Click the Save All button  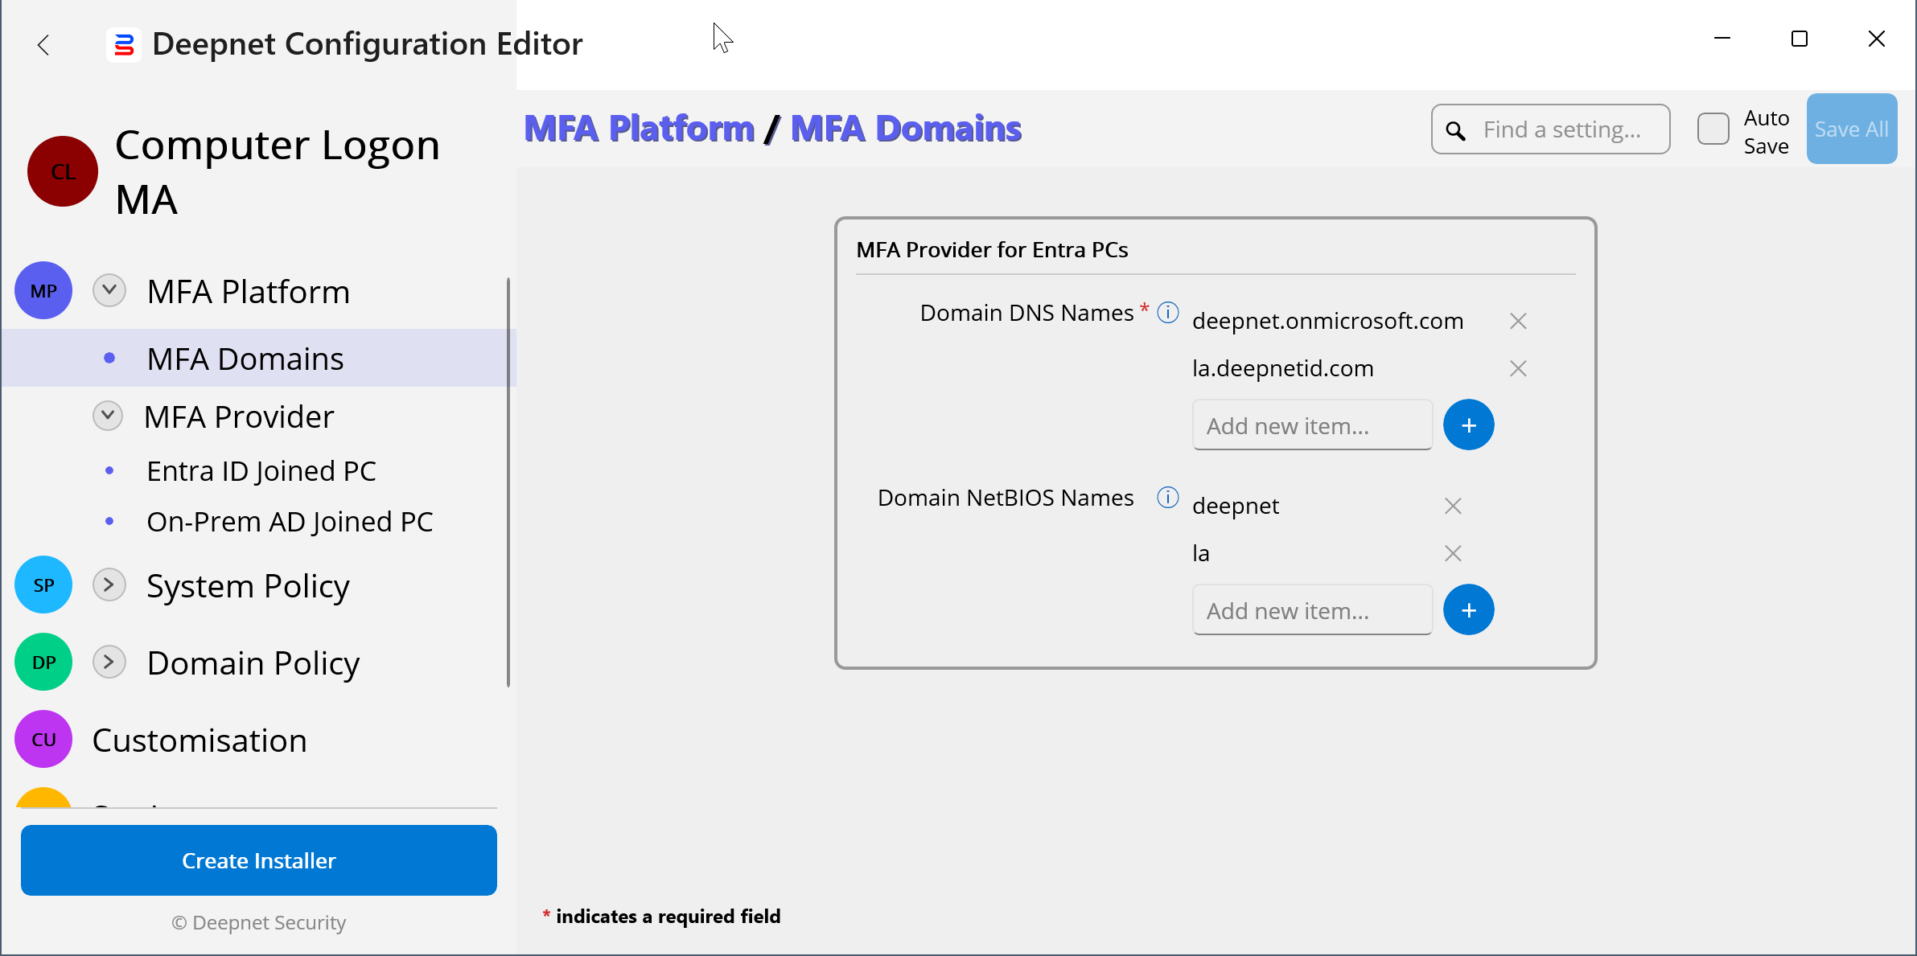tap(1851, 129)
